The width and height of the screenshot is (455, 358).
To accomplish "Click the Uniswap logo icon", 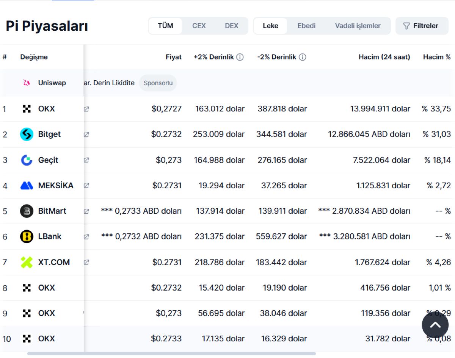I will point(27,83).
